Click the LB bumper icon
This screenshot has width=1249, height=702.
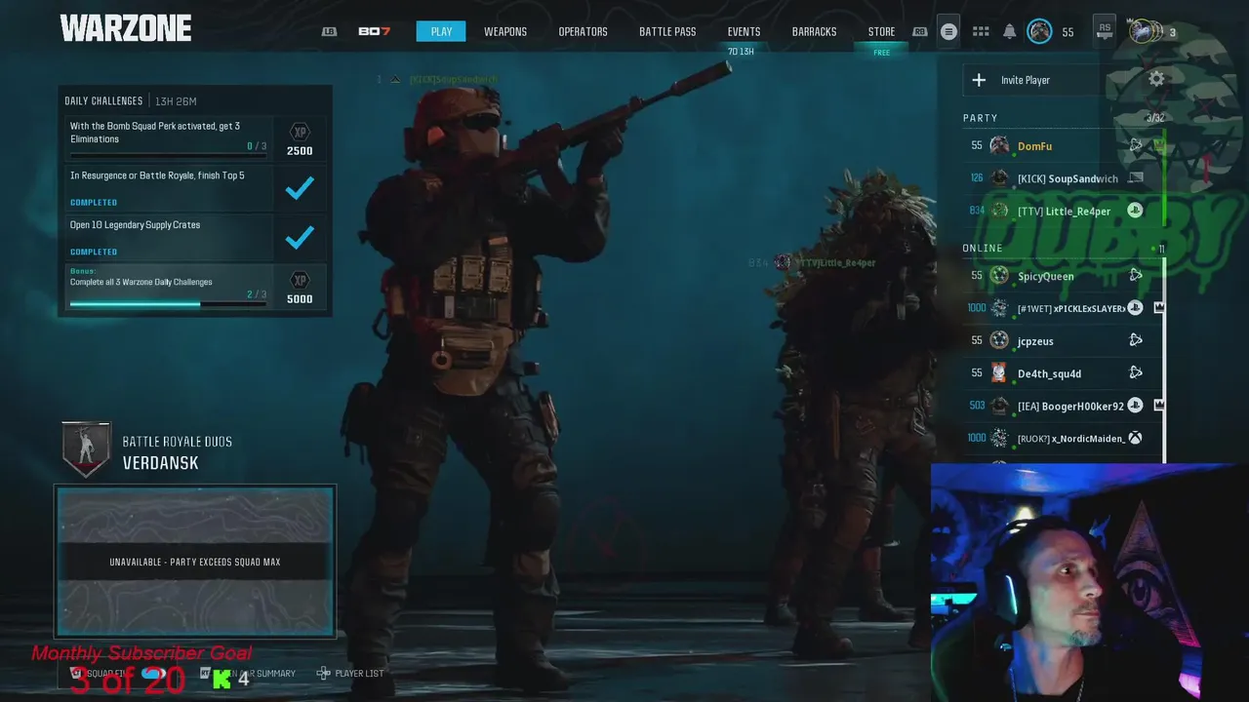click(330, 32)
